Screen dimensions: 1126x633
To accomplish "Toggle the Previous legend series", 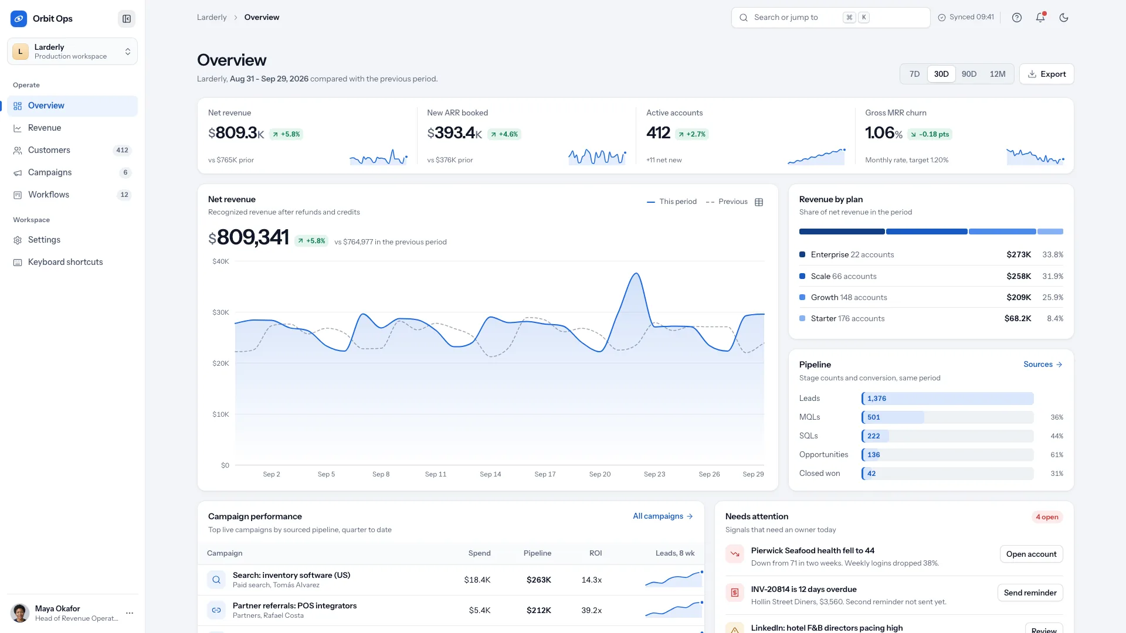I will 727,202.
